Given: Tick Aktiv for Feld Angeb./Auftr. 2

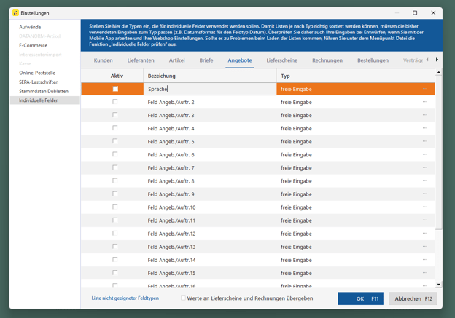Looking at the screenshot, I should pyautogui.click(x=115, y=102).
